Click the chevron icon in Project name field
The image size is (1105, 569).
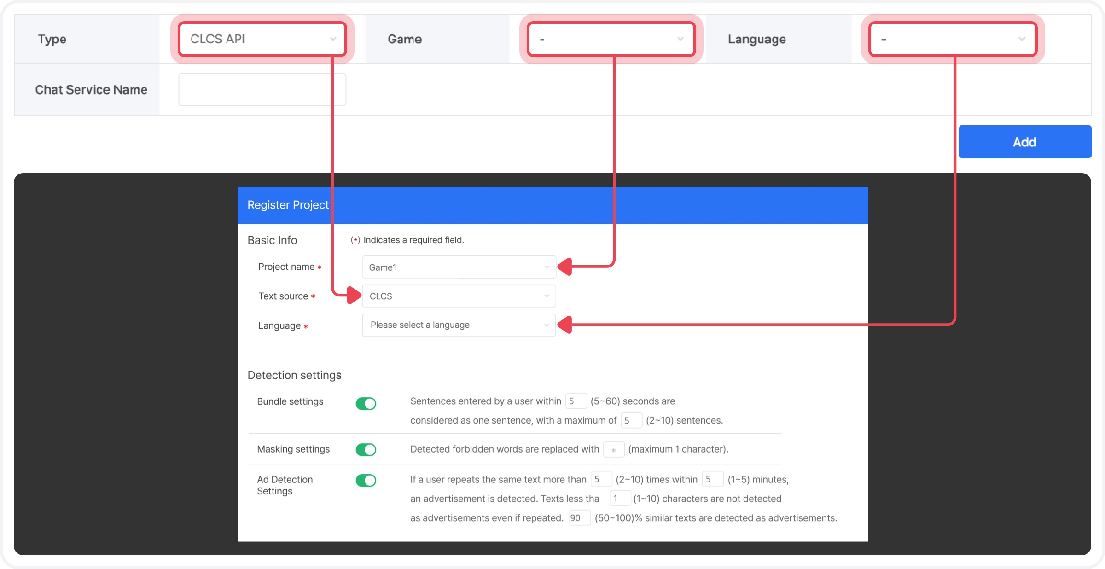(x=547, y=267)
